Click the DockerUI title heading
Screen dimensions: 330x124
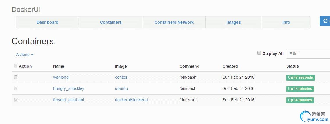point(26,10)
